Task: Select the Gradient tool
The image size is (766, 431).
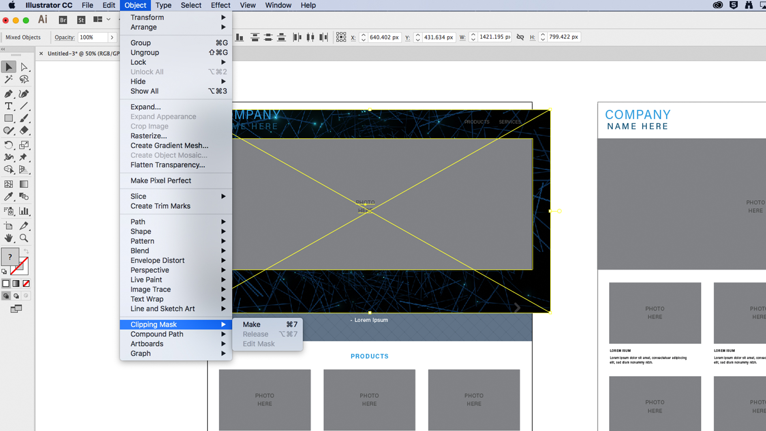Action: (x=24, y=184)
